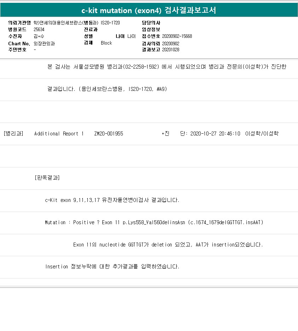Click the '결과보고' label
298x331 pixels.
tap(151, 50)
